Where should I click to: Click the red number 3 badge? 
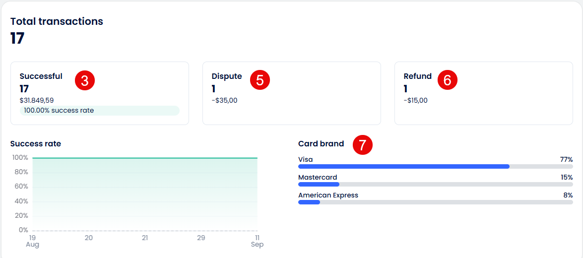tap(84, 80)
